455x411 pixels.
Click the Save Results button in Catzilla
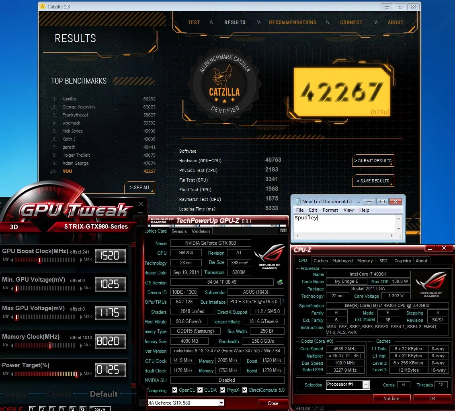[x=373, y=181]
